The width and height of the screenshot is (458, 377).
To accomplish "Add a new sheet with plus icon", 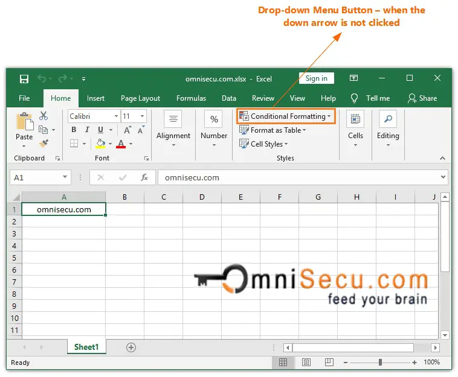I will pyautogui.click(x=131, y=347).
